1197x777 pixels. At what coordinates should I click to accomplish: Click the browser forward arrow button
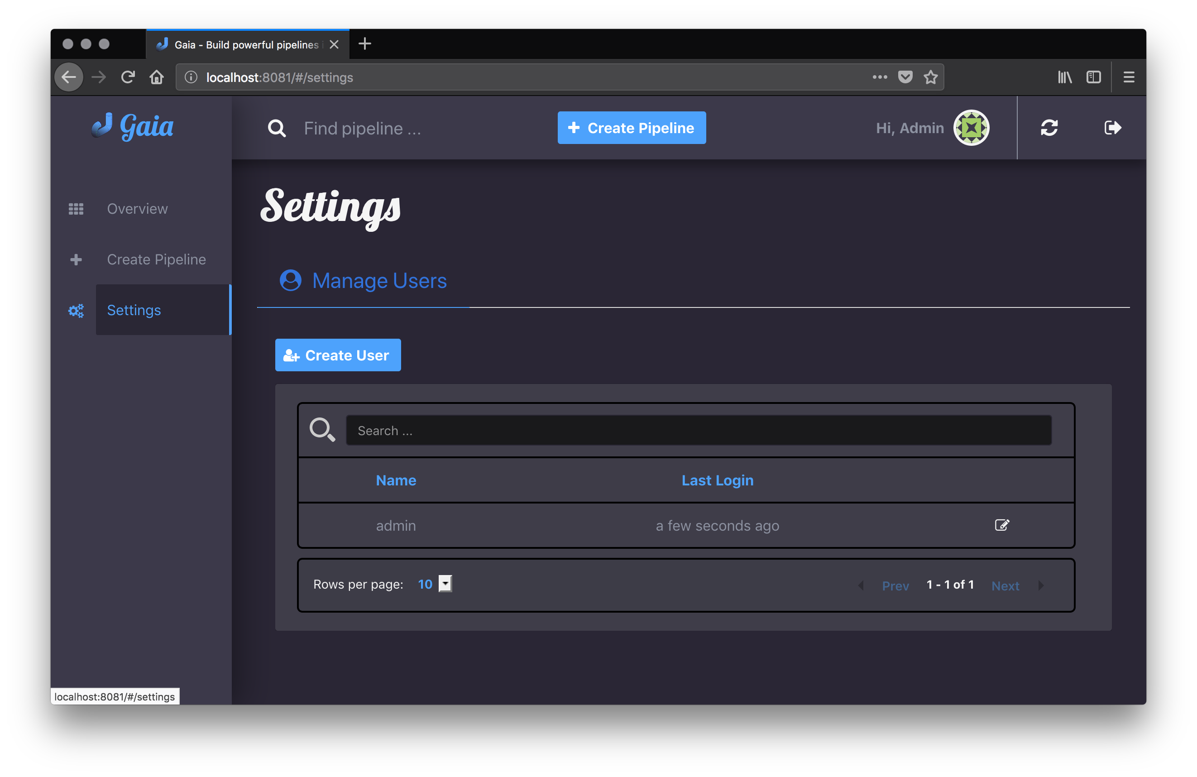[99, 77]
